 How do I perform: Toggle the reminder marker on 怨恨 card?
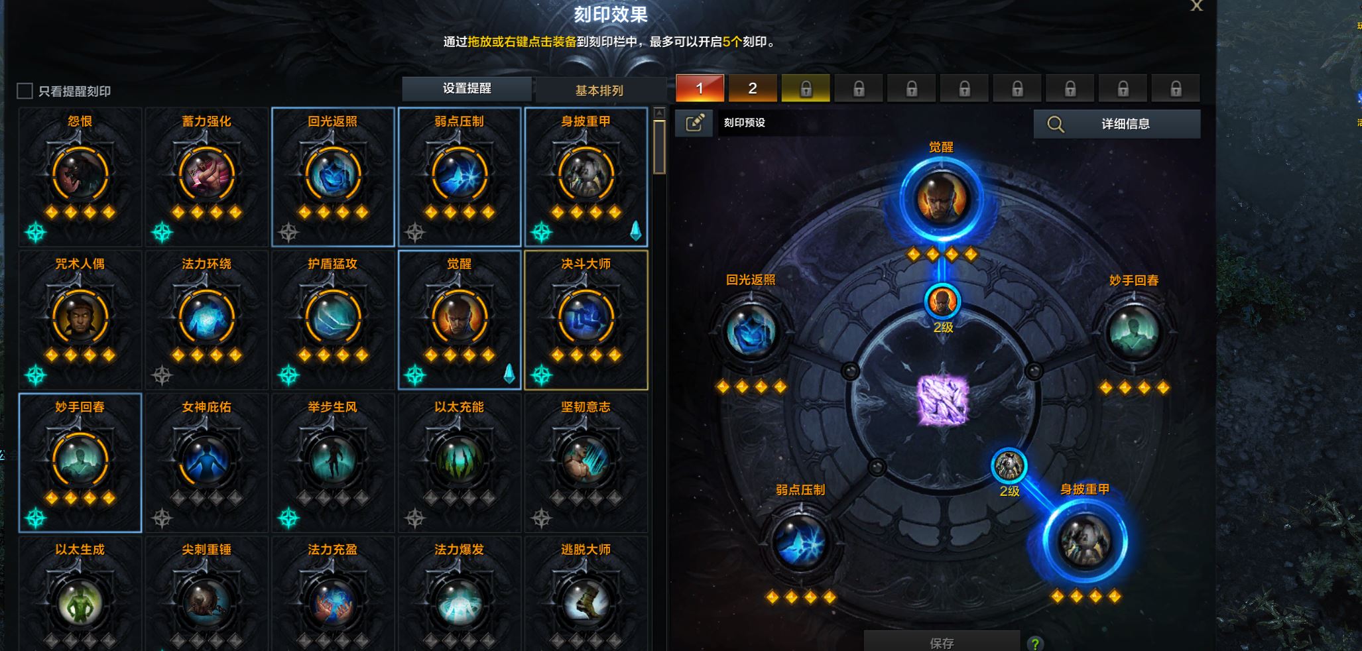36,232
